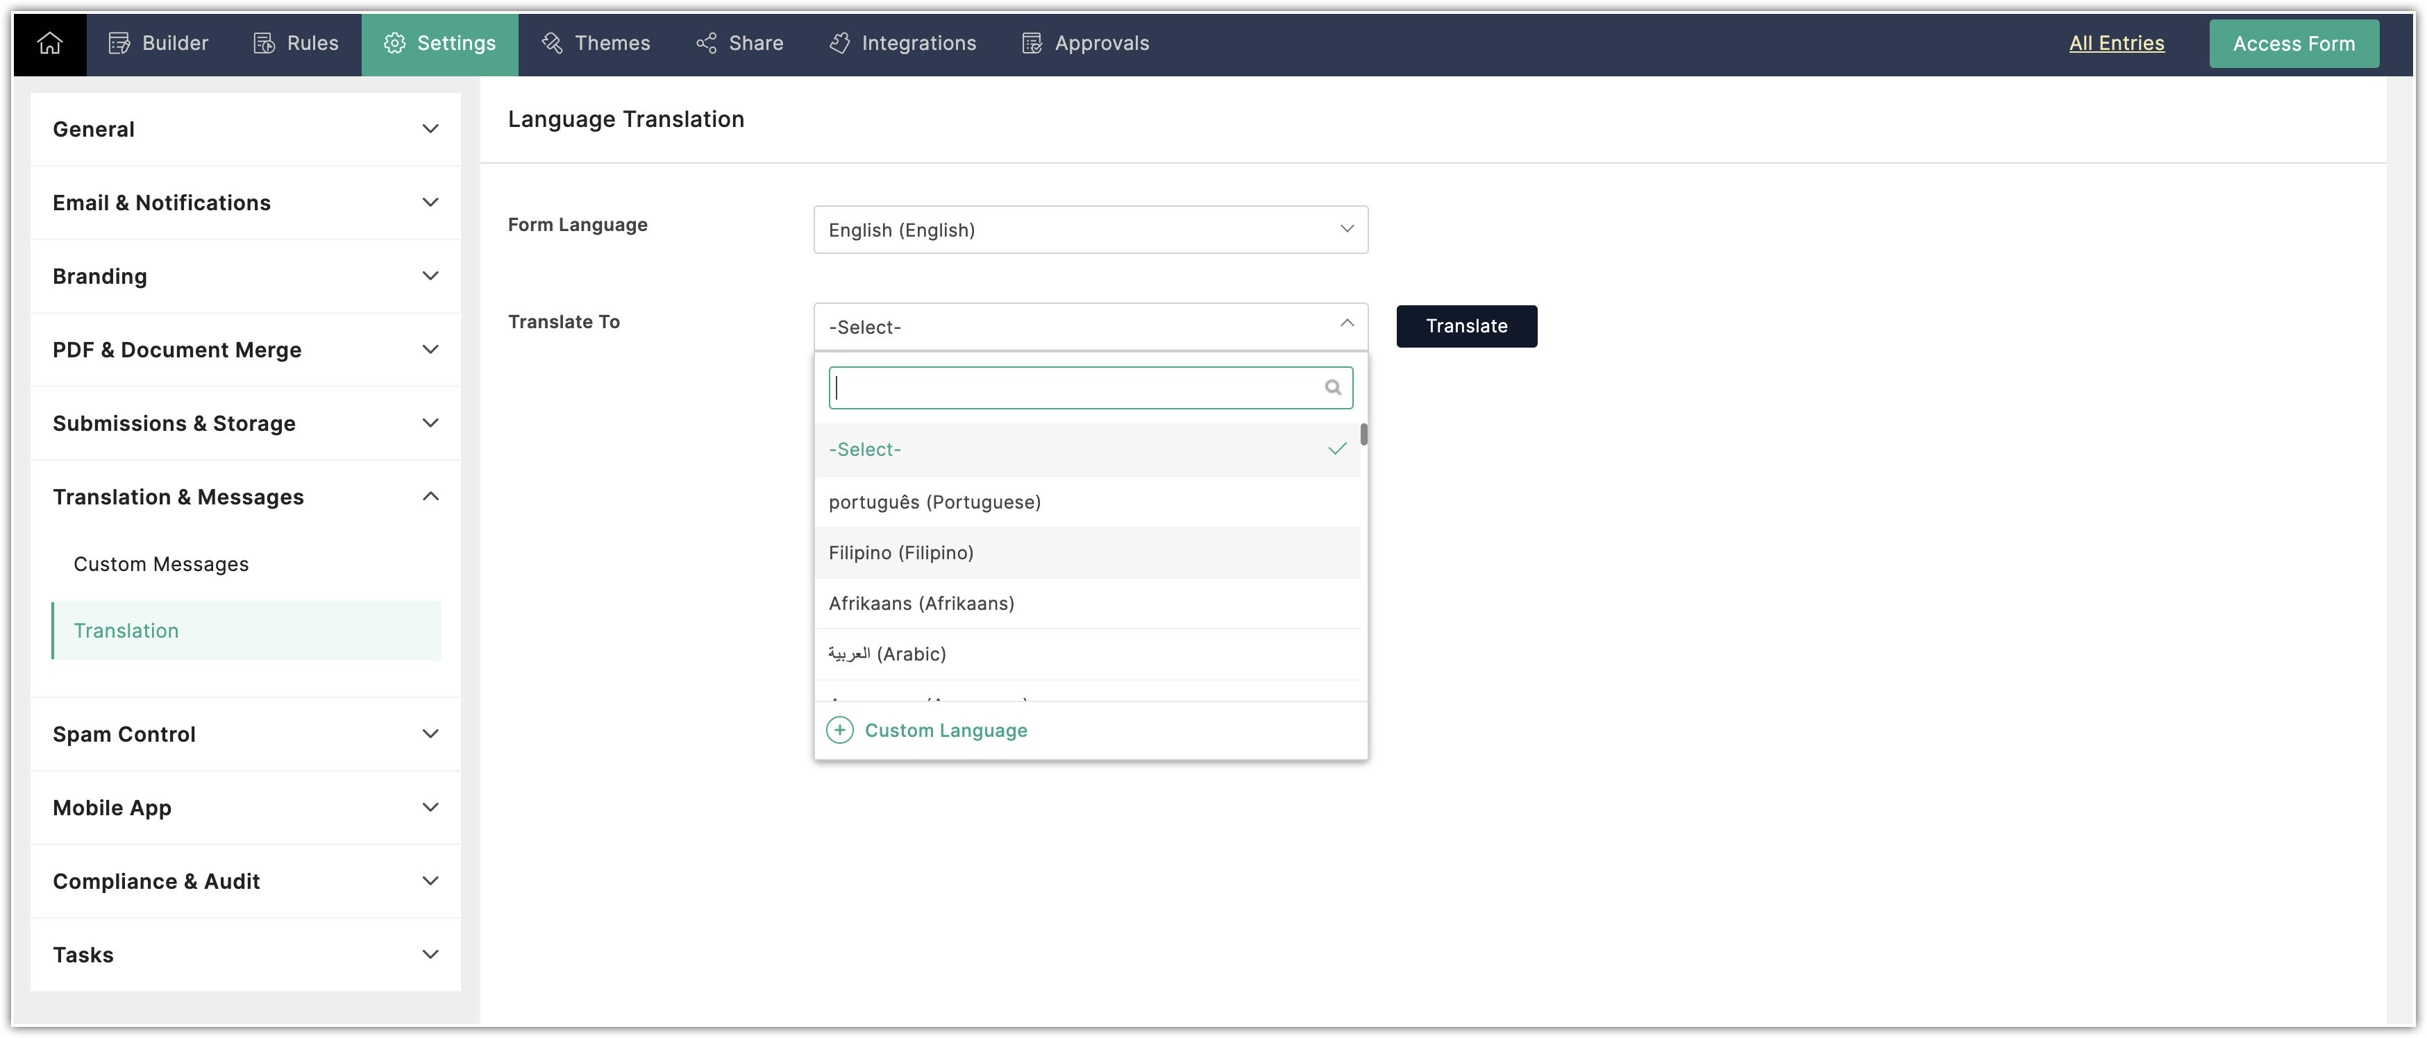Open the All Entries link
Screen dimensions: 2427x1038
pyautogui.click(x=2116, y=43)
